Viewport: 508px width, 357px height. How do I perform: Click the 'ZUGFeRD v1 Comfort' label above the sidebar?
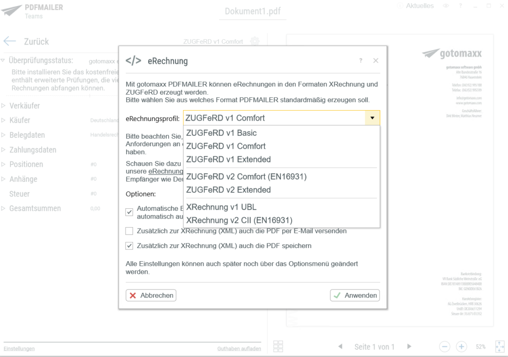pos(213,42)
